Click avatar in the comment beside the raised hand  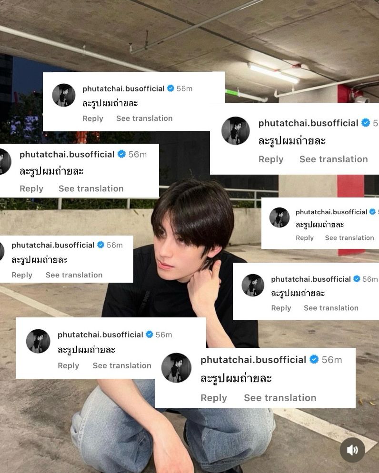click(253, 286)
